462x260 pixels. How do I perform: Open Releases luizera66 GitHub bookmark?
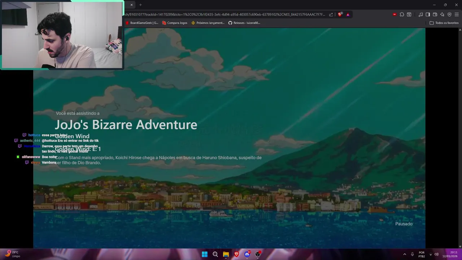click(244, 23)
